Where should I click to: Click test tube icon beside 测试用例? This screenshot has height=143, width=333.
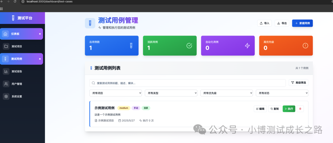coord(6,59)
